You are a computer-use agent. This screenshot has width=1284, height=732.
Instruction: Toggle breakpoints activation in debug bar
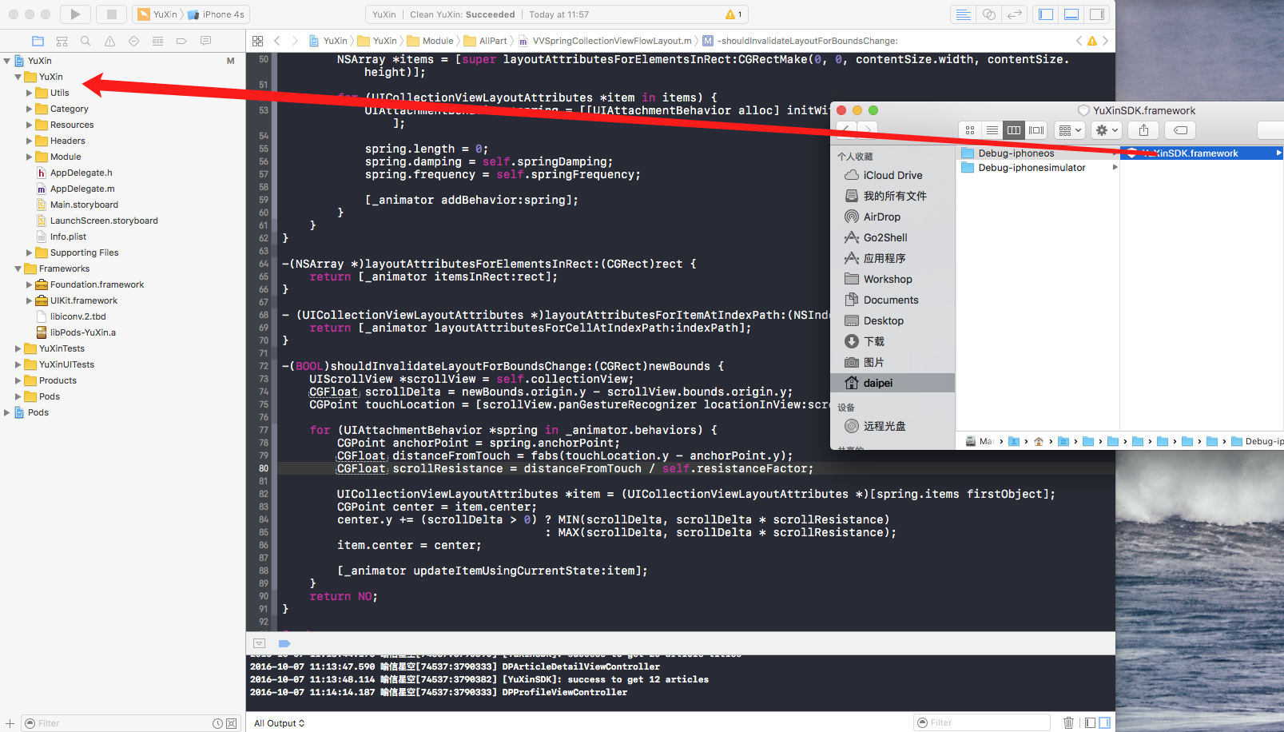pos(284,643)
